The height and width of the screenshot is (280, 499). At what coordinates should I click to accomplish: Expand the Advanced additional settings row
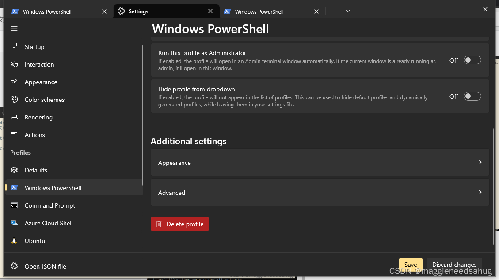pyautogui.click(x=320, y=192)
